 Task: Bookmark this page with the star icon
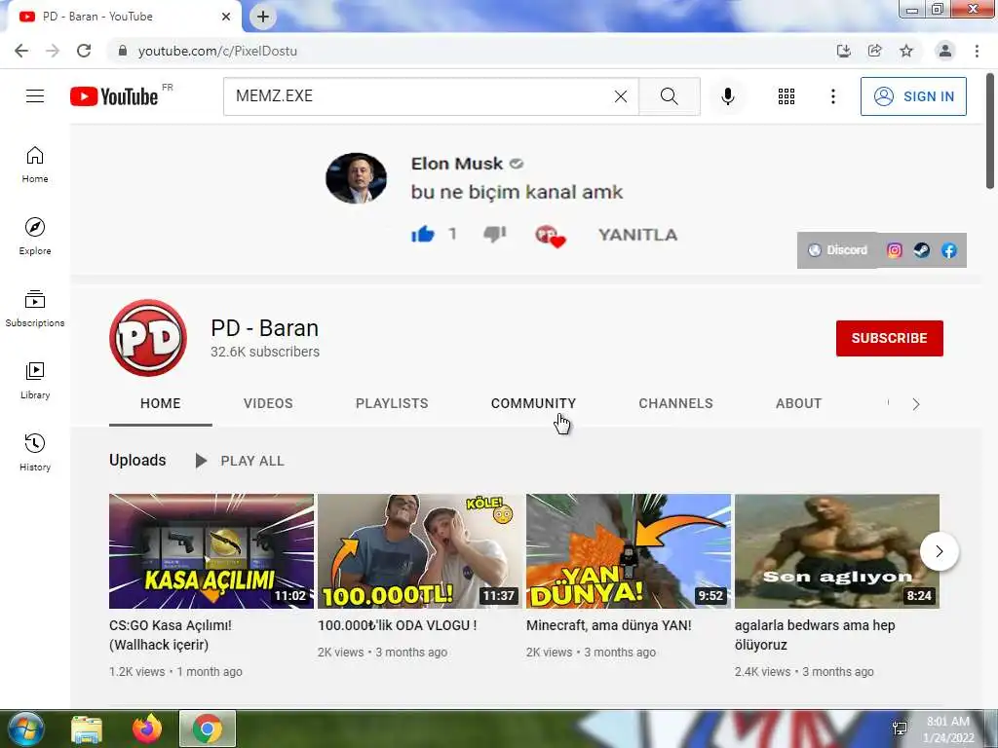[x=906, y=51]
